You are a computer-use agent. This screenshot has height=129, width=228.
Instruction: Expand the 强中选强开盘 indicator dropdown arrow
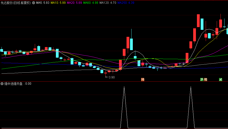2,84
